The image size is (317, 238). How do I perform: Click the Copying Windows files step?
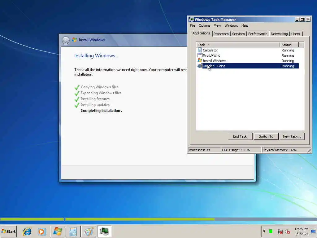(x=99, y=87)
